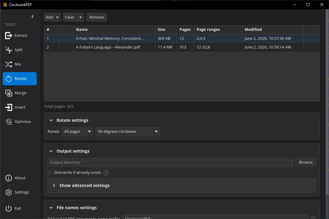The image size is (329, 219).
Task: Click the Output directory input field
Action: tap(170, 162)
